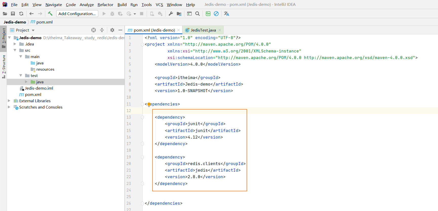Expand the .idea folder
This screenshot has height=211, width=438.
click(15, 44)
